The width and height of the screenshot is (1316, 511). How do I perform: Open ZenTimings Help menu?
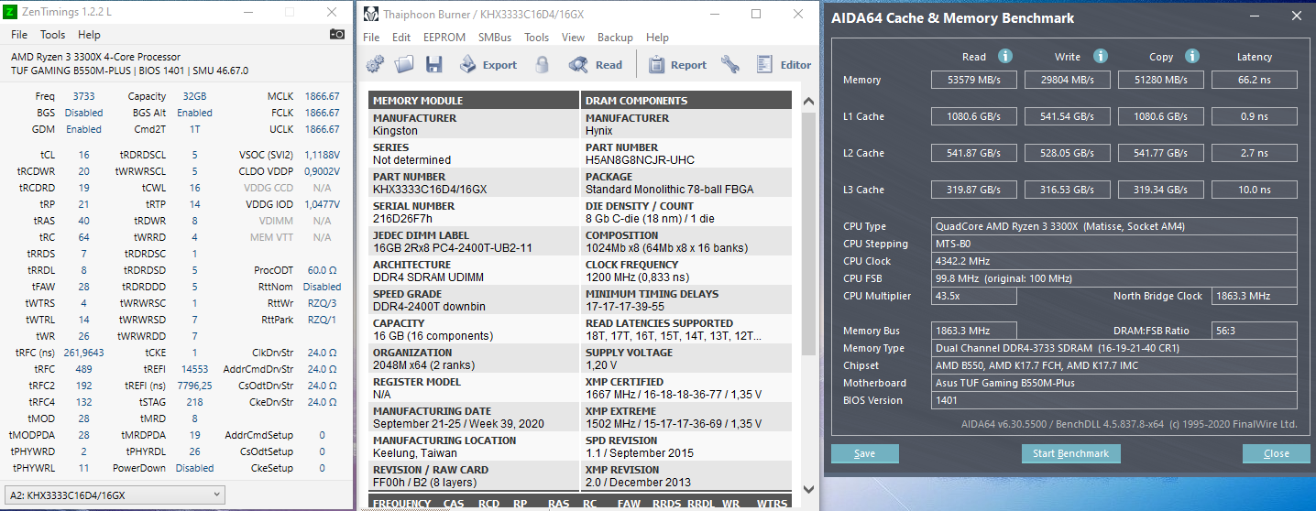click(x=89, y=35)
